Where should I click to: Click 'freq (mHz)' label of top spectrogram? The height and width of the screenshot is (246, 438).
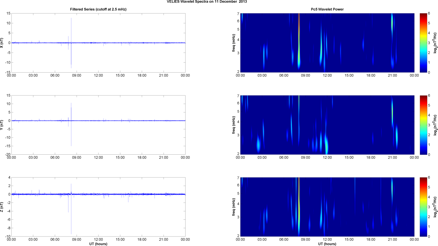coord(234,43)
